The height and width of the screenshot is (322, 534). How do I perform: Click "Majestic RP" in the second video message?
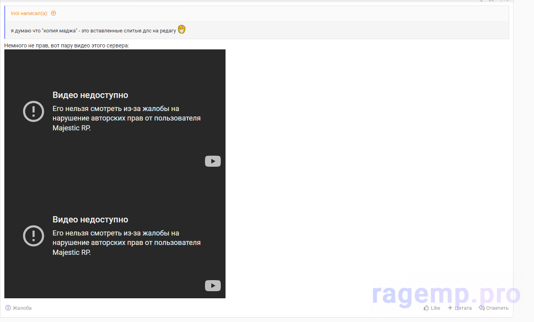[71, 252]
